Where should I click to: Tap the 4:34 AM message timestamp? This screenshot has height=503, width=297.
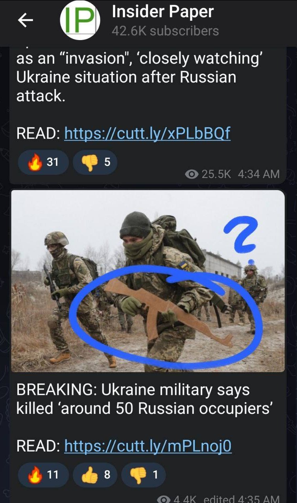(x=259, y=174)
